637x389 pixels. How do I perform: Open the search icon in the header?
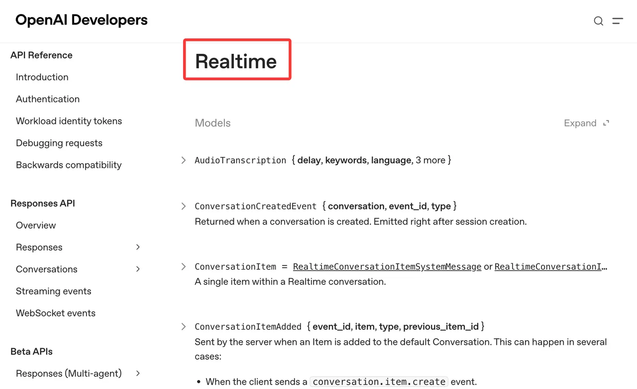(599, 21)
